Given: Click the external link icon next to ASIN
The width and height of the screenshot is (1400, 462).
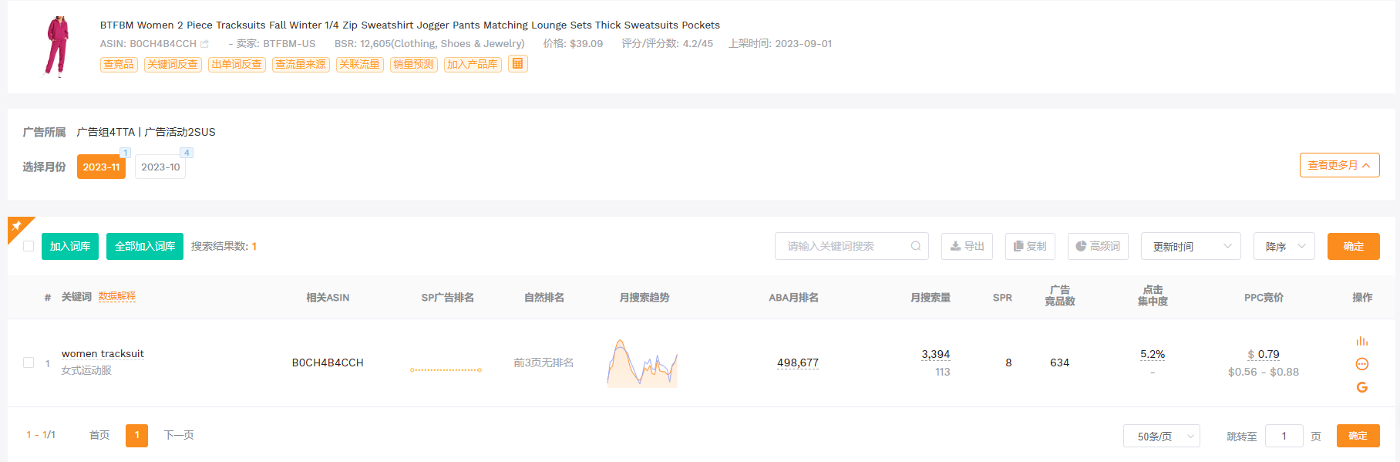Looking at the screenshot, I should click(x=204, y=44).
